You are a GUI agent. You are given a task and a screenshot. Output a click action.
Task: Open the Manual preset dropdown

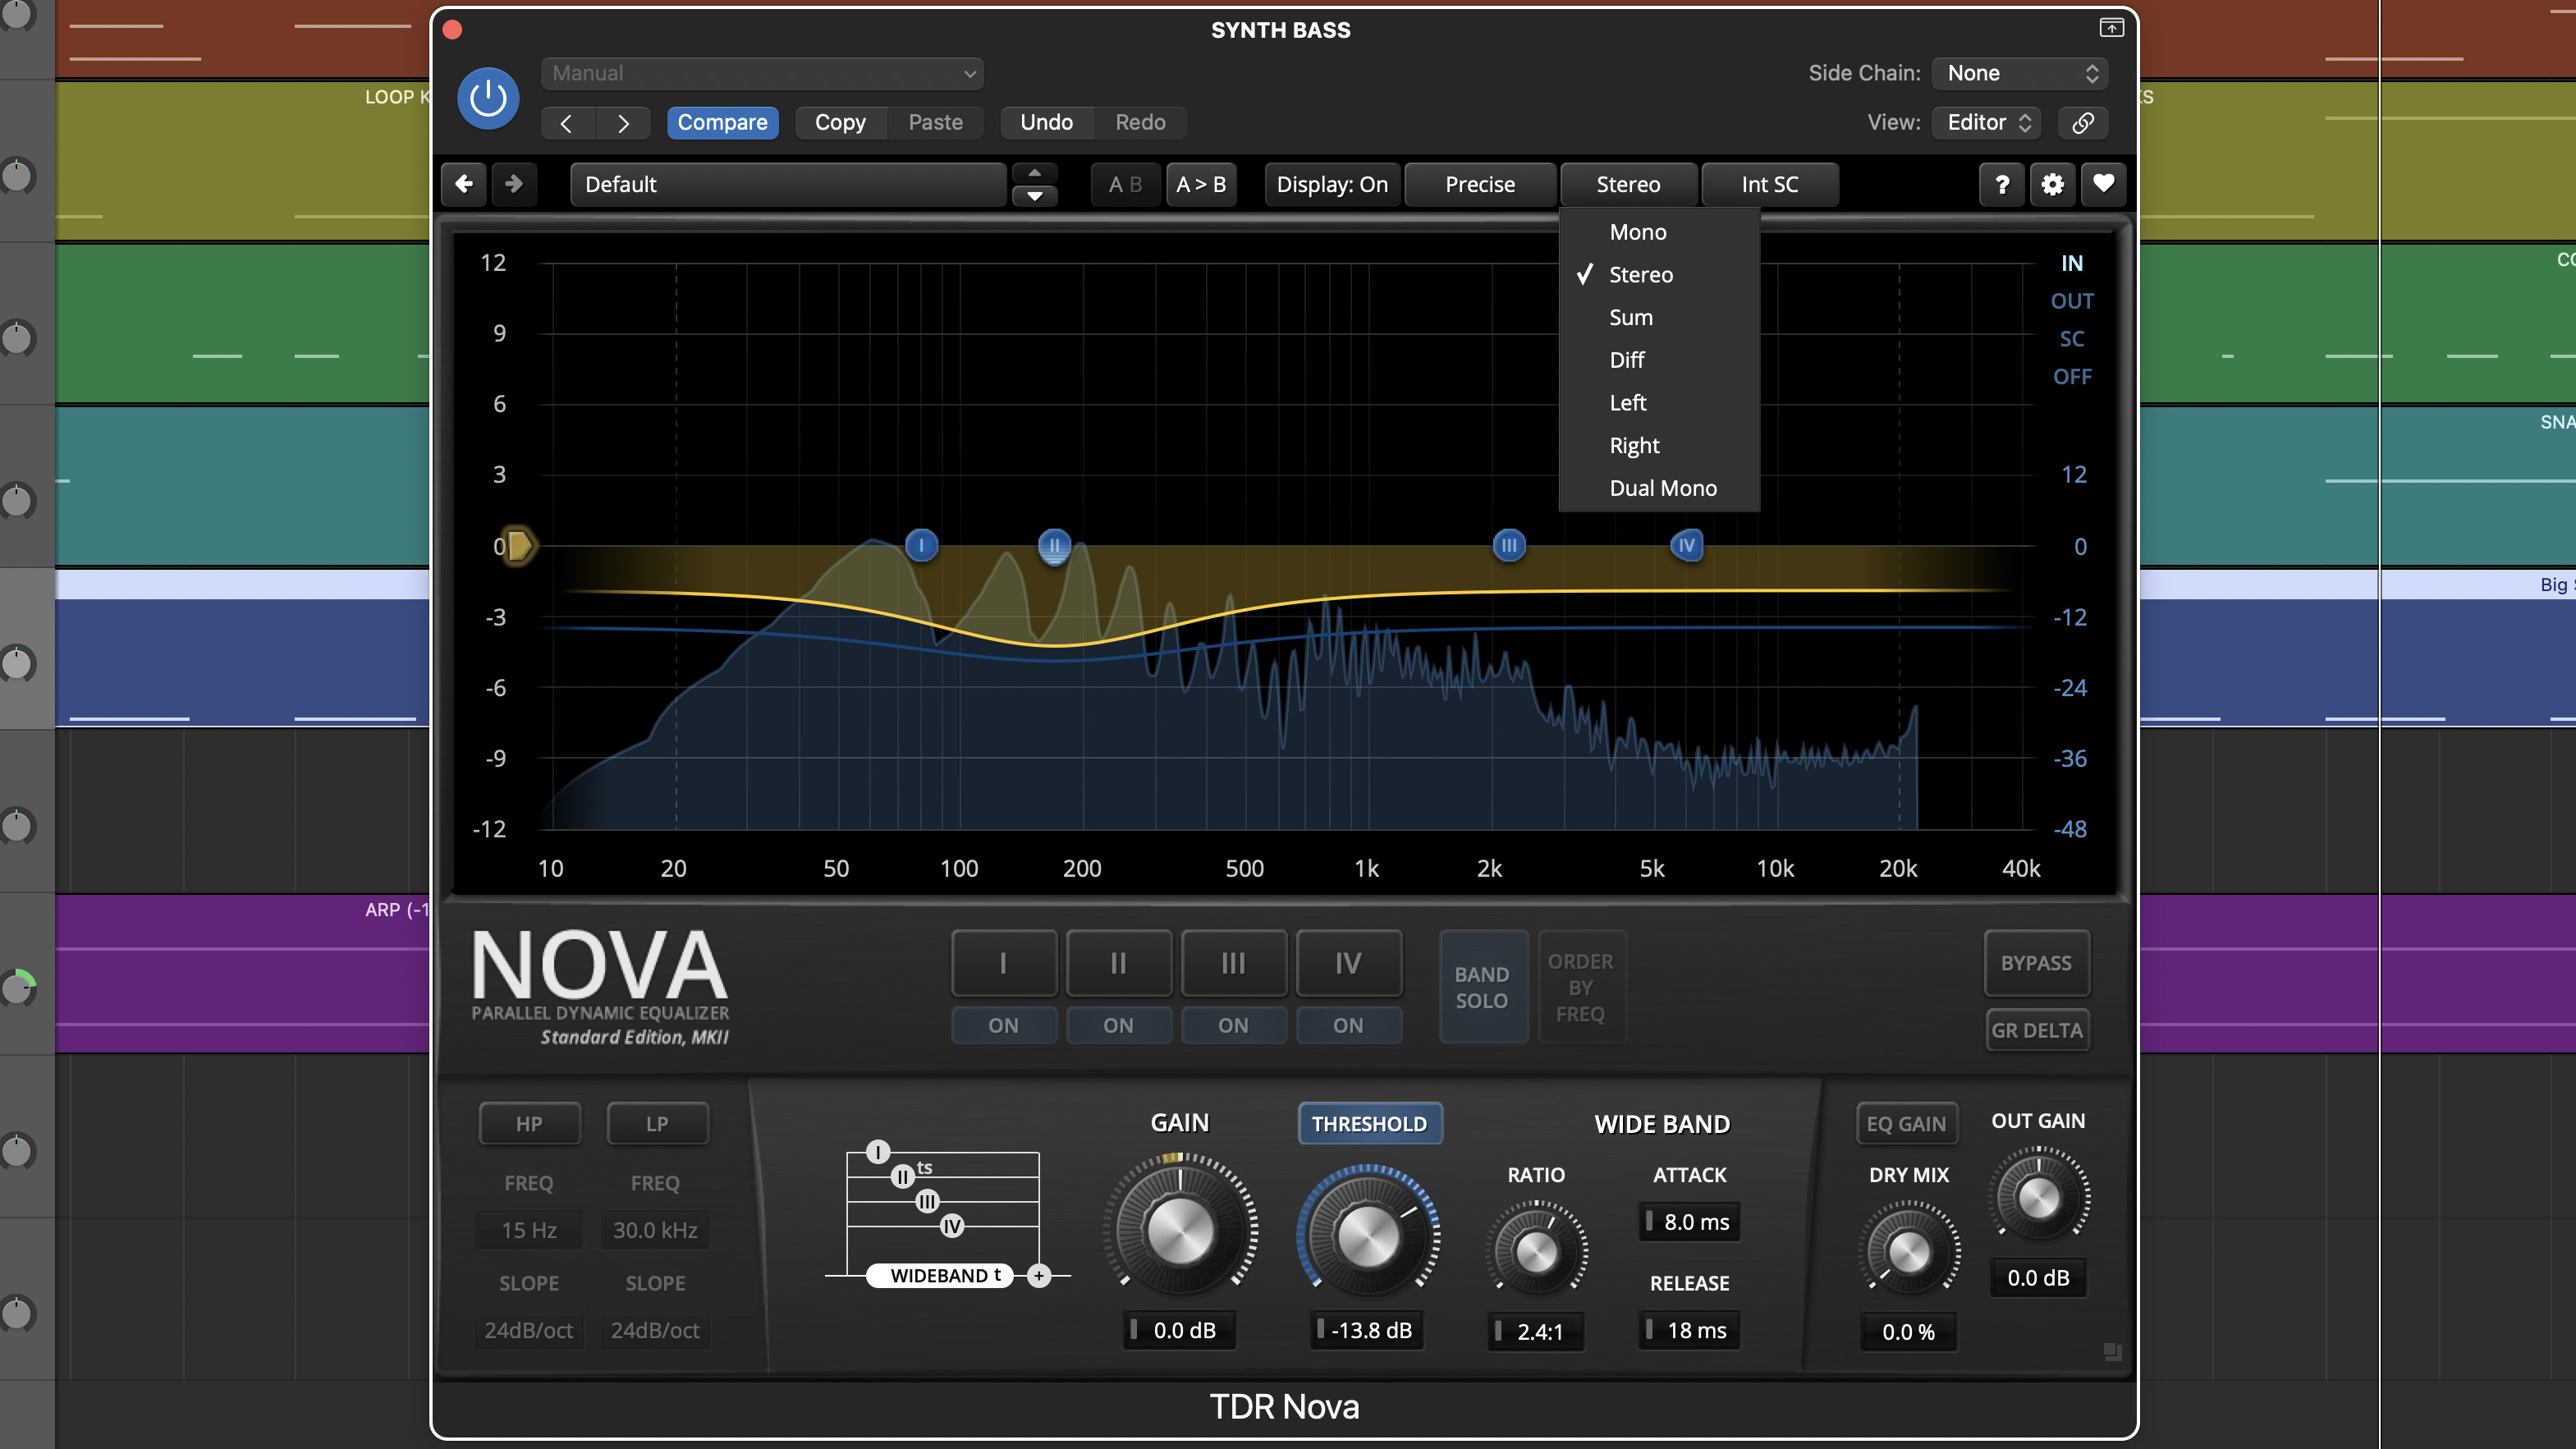tap(762, 73)
